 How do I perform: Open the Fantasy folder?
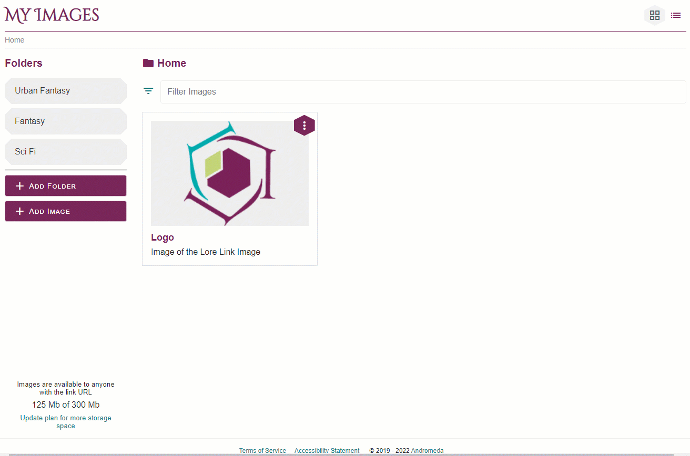coord(66,121)
